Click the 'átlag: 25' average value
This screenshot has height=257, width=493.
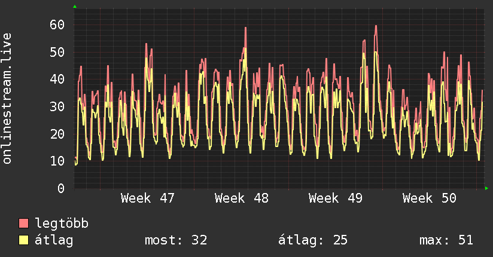click(313, 240)
